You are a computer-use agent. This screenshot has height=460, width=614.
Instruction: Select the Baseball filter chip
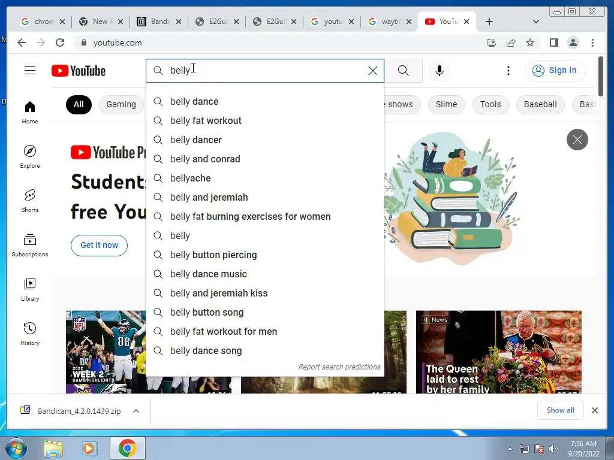tap(540, 104)
